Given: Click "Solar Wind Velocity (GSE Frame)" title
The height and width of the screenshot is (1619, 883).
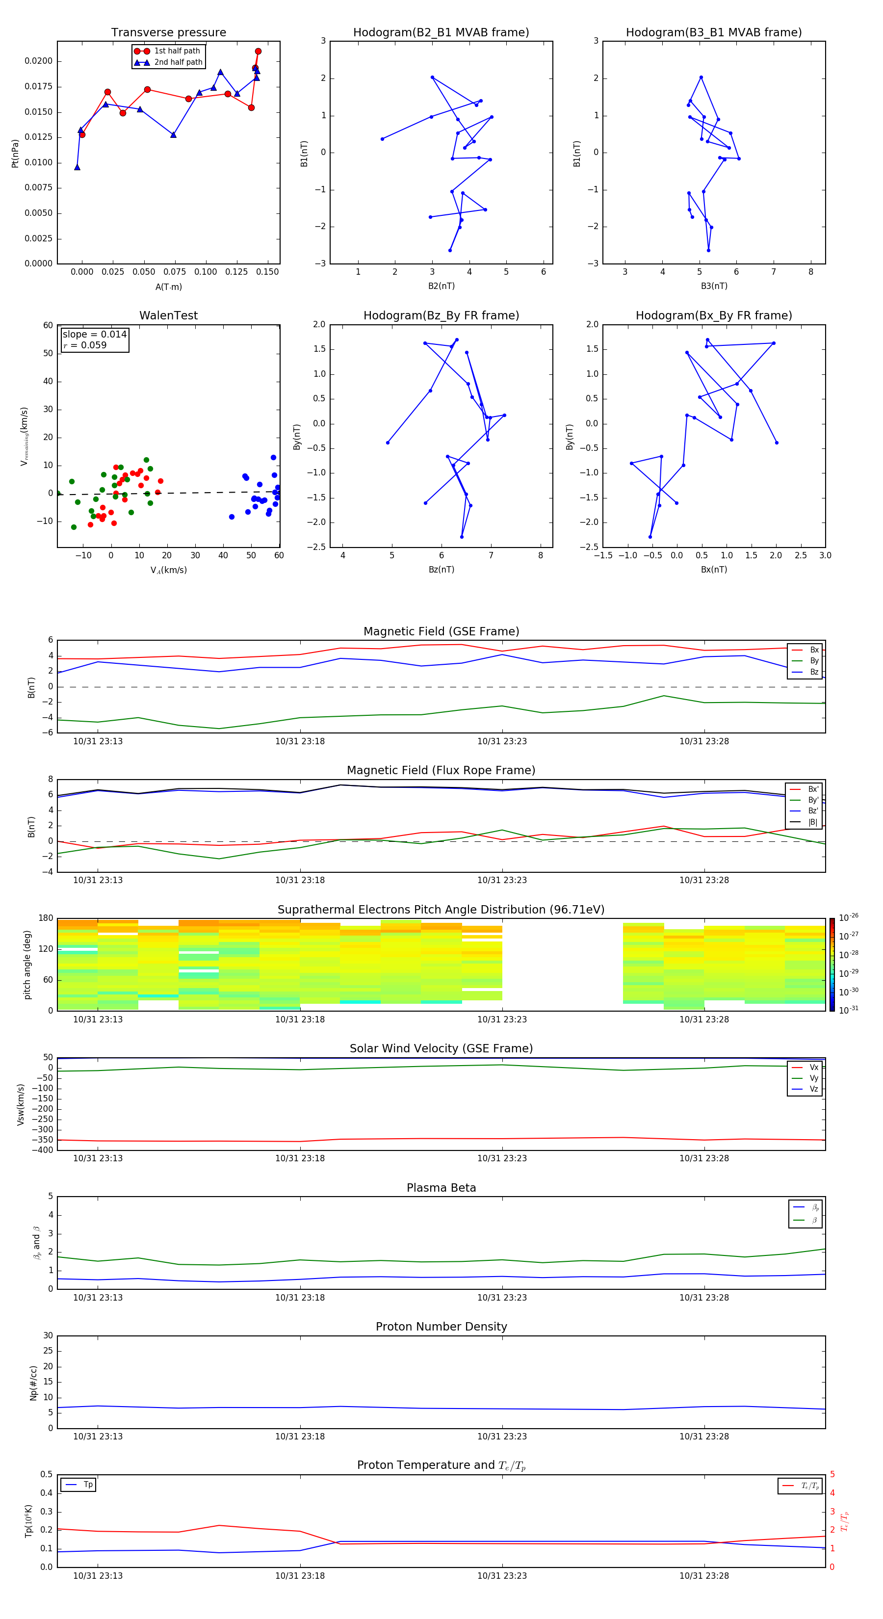Looking at the screenshot, I should pyautogui.click(x=441, y=1048).
